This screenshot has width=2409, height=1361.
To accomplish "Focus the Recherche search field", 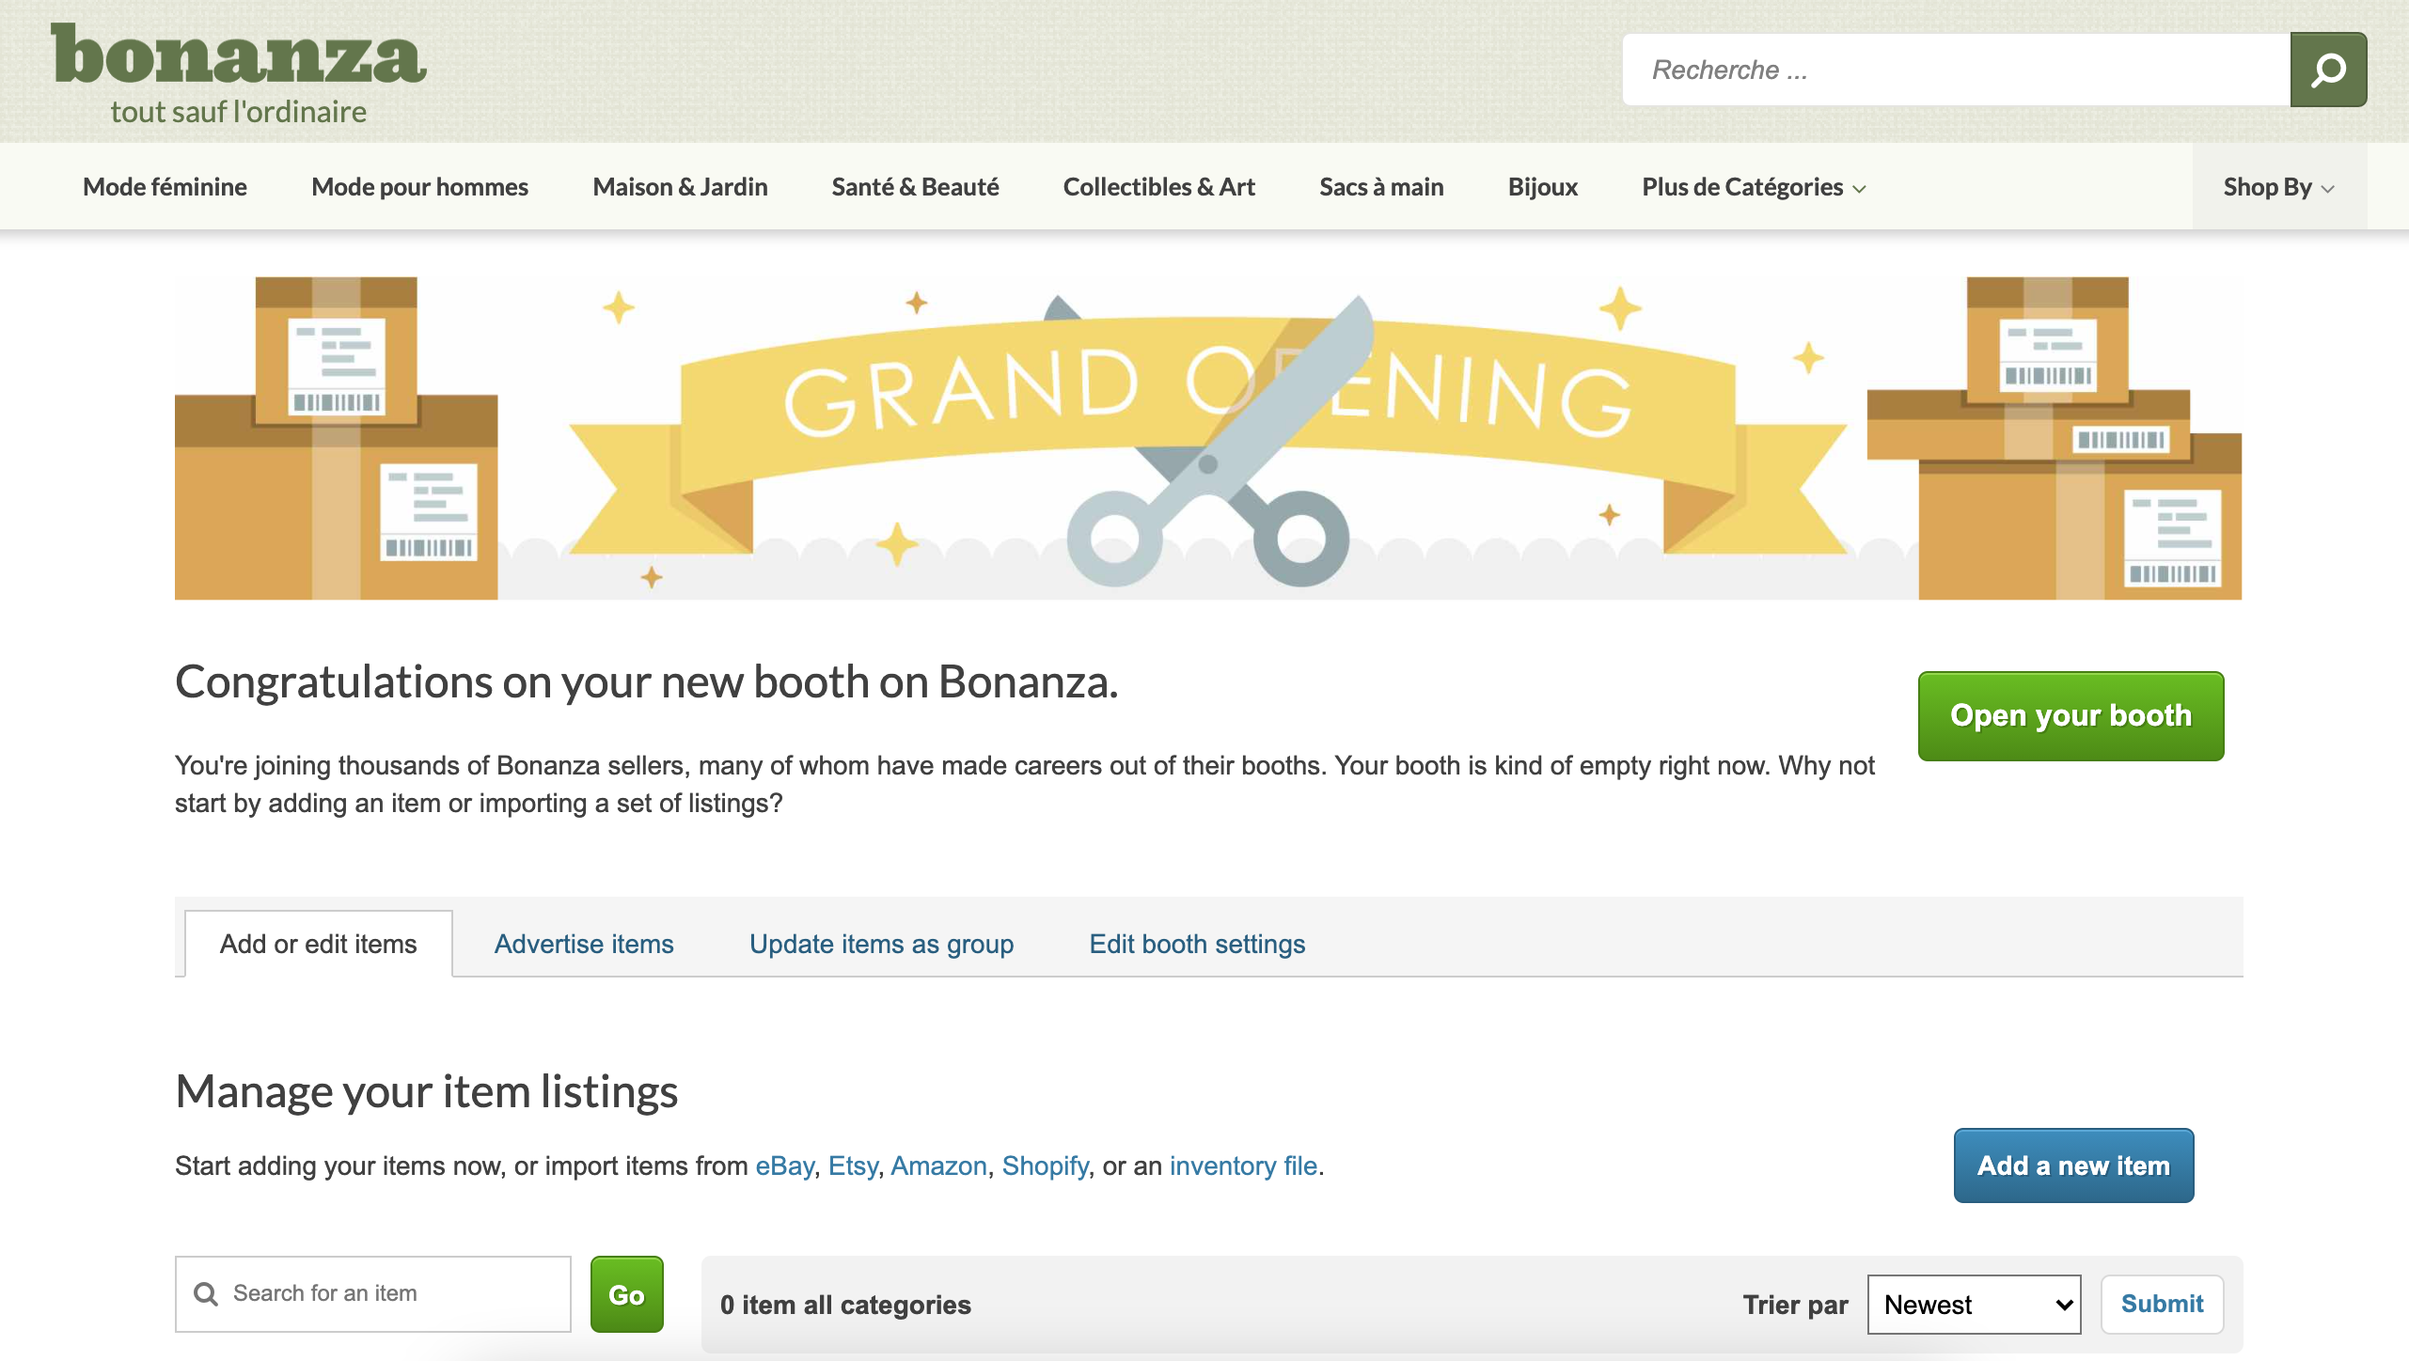I will tap(1956, 70).
